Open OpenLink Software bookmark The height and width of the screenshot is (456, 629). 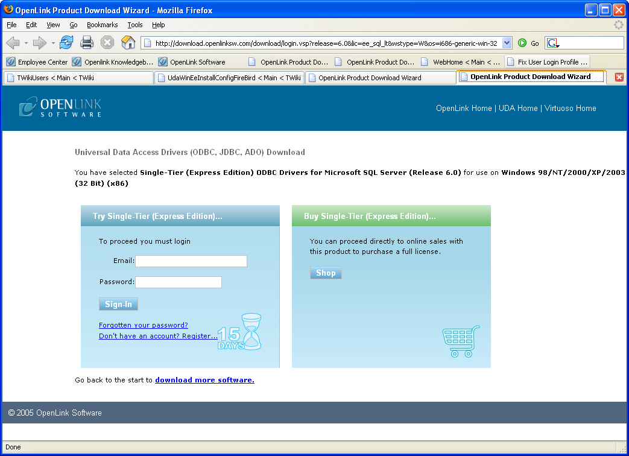192,62
